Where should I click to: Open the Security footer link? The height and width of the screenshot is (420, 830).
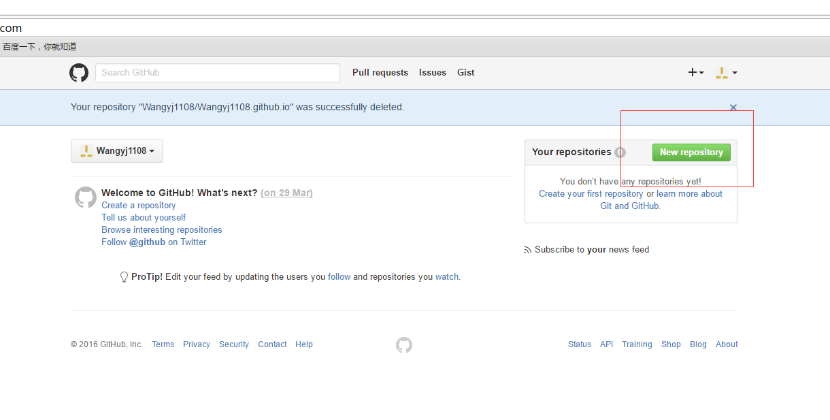234,344
